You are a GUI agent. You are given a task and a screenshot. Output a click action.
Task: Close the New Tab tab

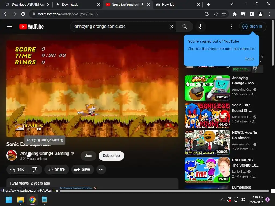[198, 5]
